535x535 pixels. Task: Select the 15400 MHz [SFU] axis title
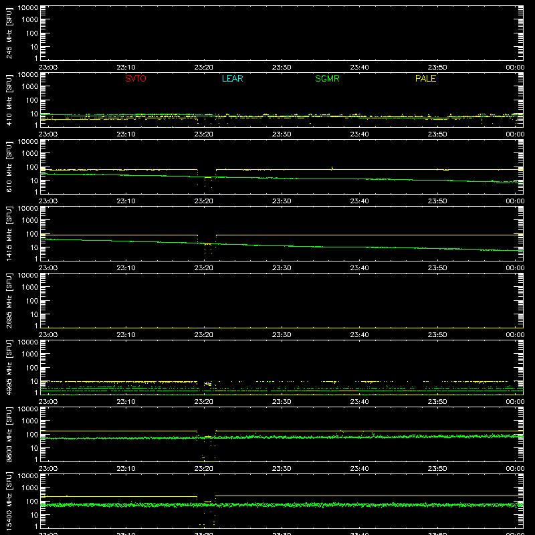[x=9, y=501]
